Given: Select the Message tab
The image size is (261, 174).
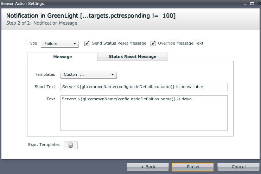Looking at the screenshot, I should 62,57.
